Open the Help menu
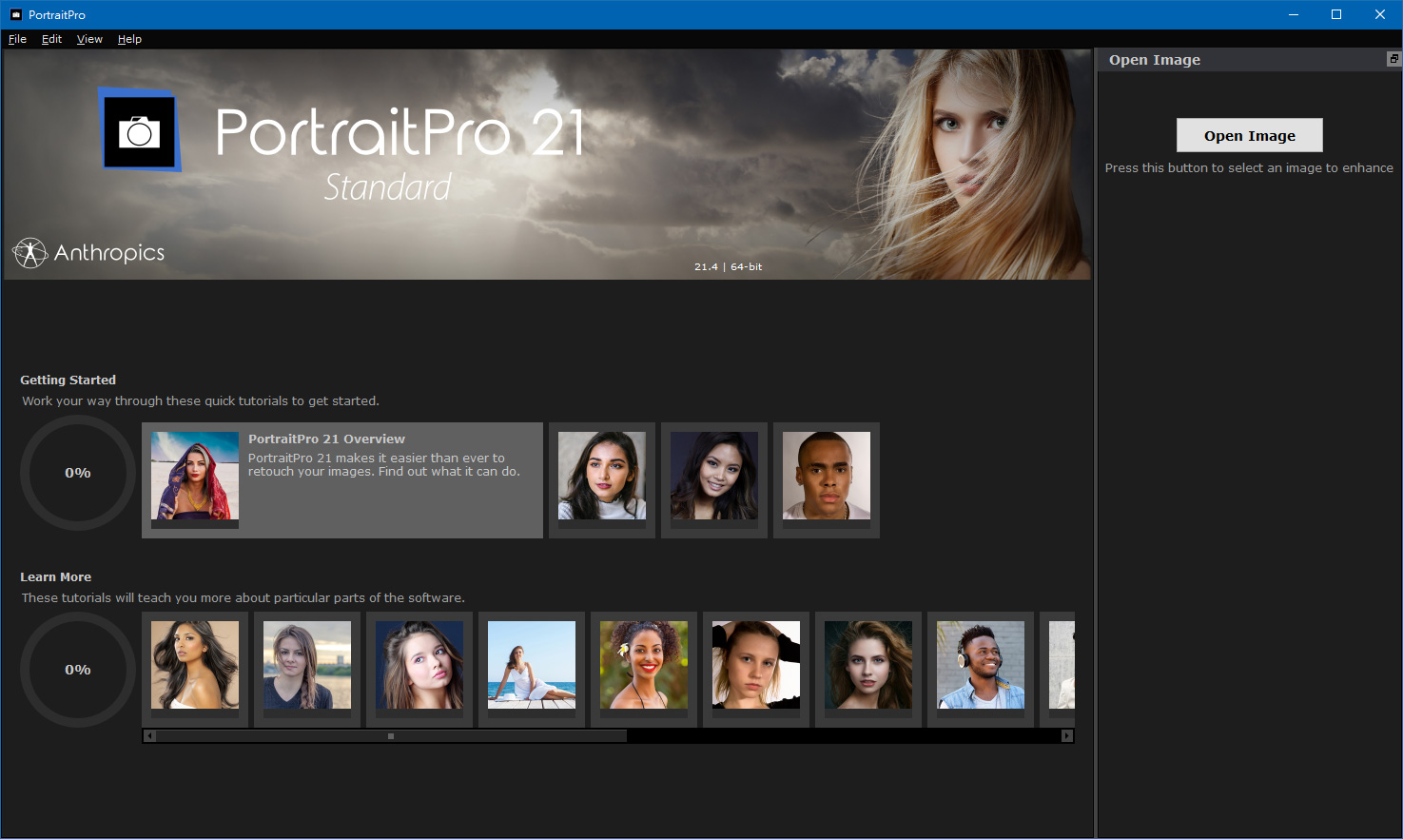This screenshot has width=1403, height=839. (129, 39)
